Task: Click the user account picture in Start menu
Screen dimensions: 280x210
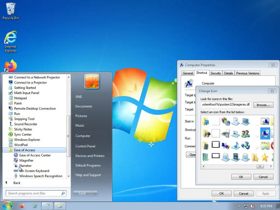Action: pos(92,81)
